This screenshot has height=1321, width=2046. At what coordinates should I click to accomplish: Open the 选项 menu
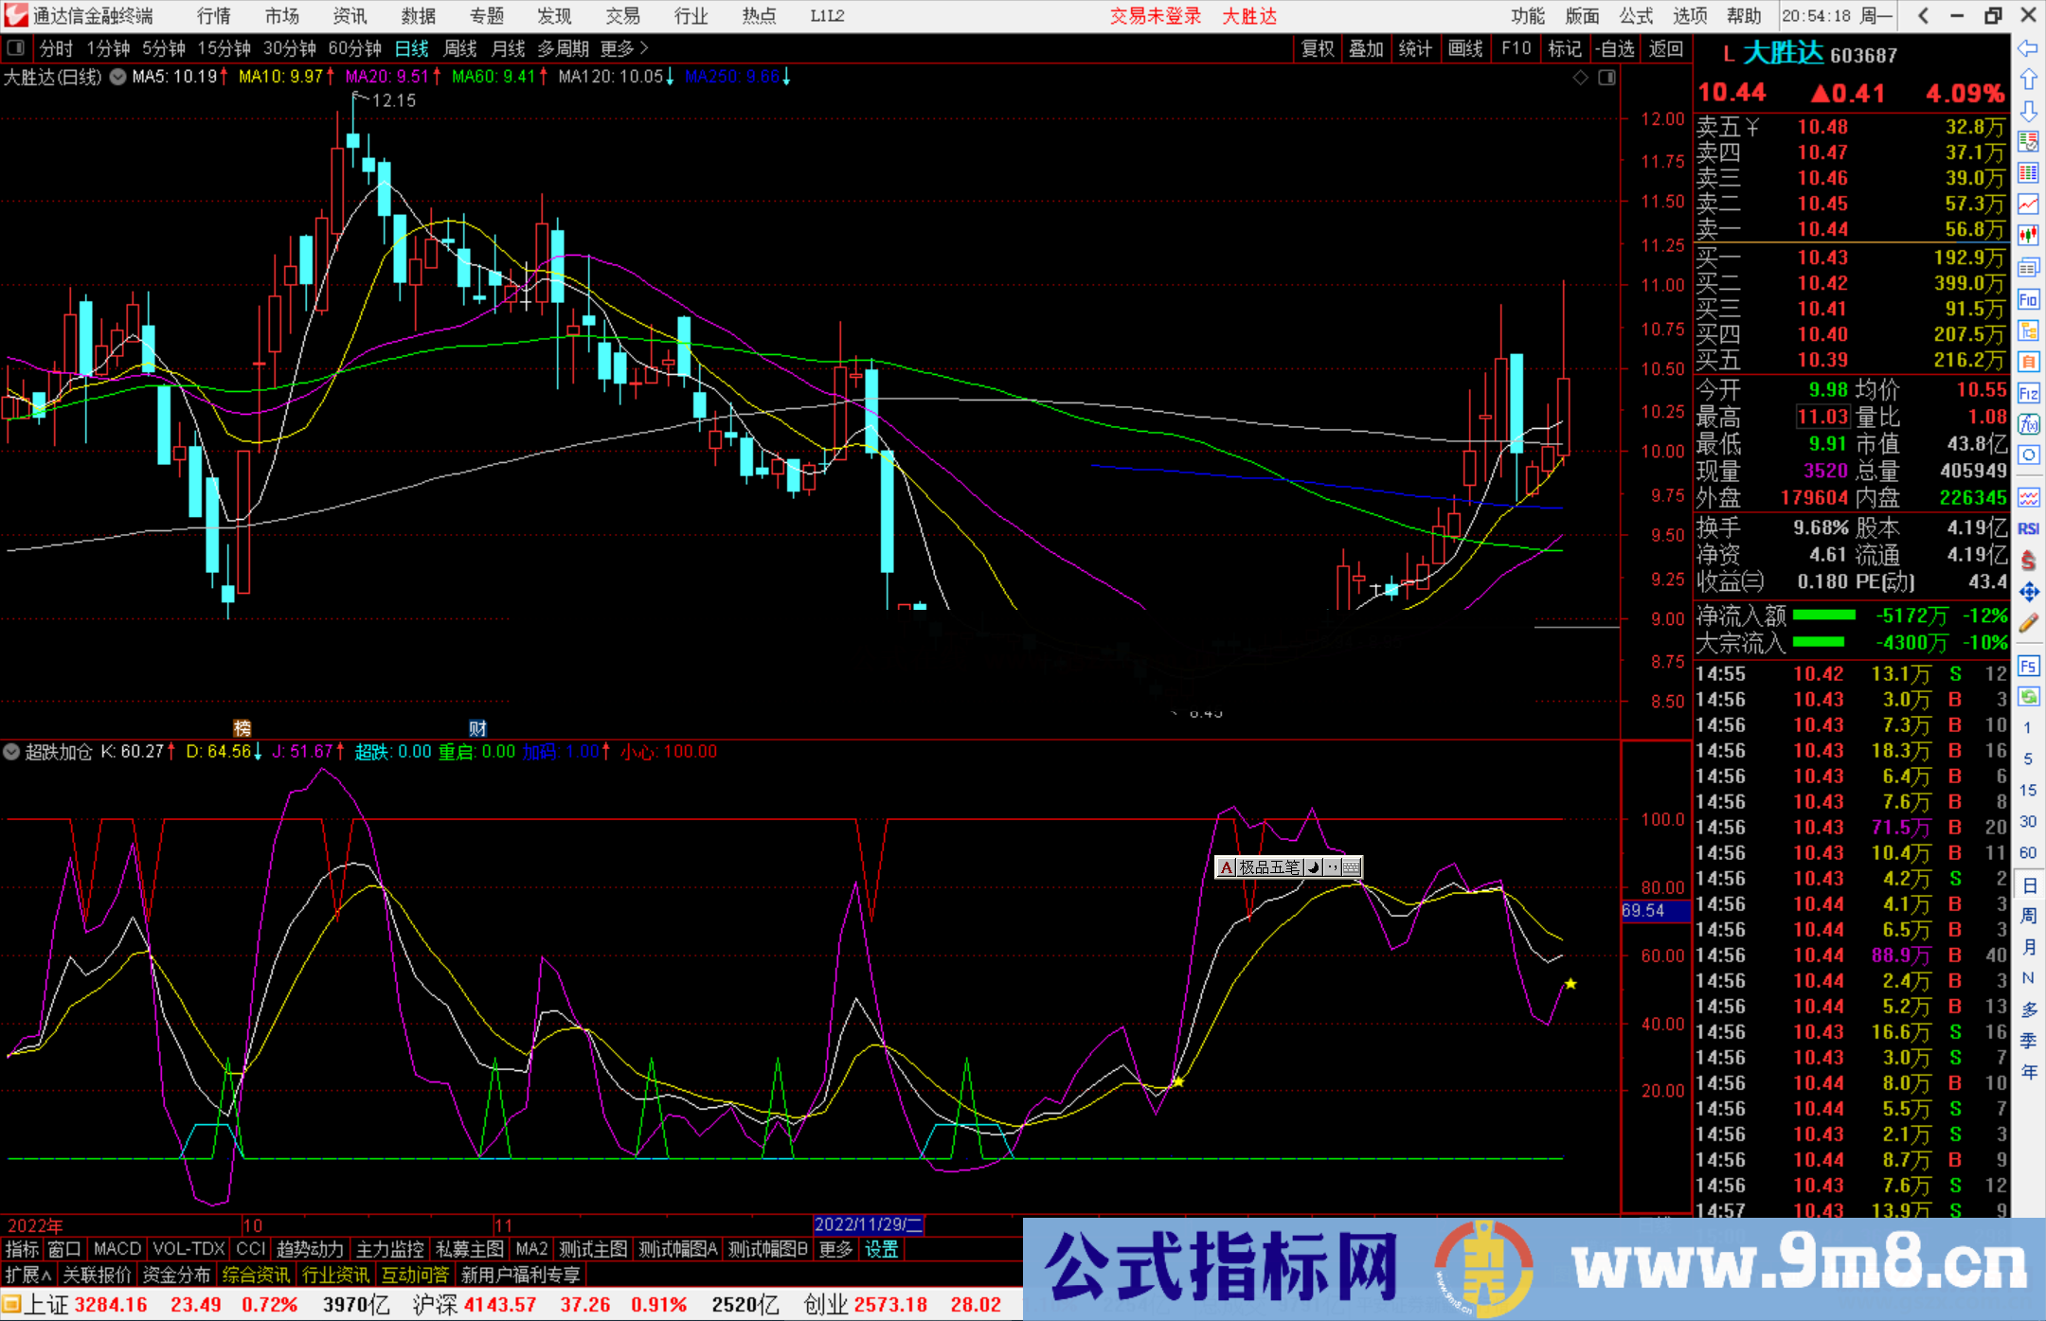[1690, 16]
